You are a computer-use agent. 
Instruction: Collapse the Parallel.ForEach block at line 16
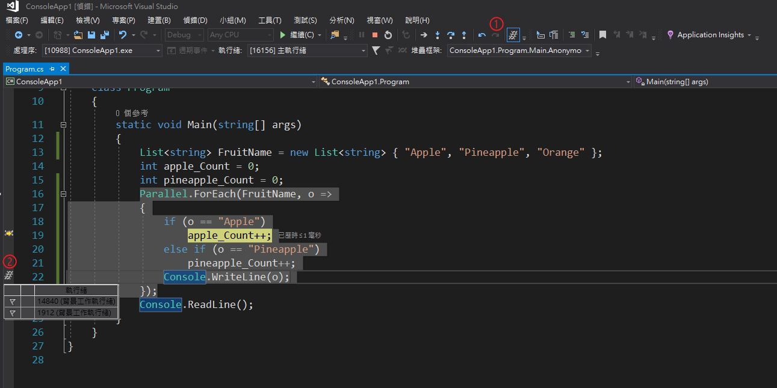tap(64, 194)
